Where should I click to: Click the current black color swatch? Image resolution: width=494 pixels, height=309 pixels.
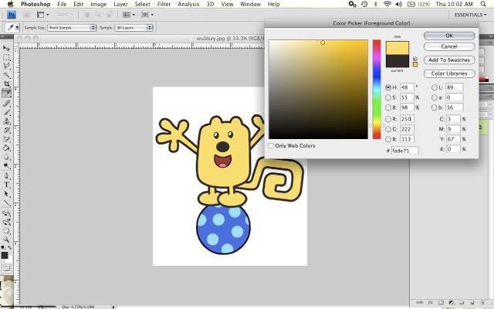pyautogui.click(x=398, y=61)
